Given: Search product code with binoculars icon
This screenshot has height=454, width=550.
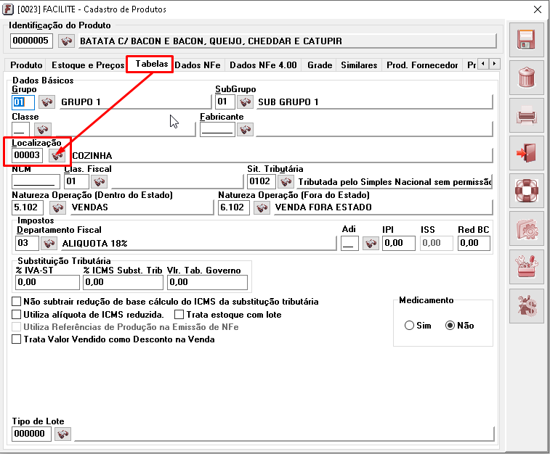Looking at the screenshot, I should [x=66, y=41].
